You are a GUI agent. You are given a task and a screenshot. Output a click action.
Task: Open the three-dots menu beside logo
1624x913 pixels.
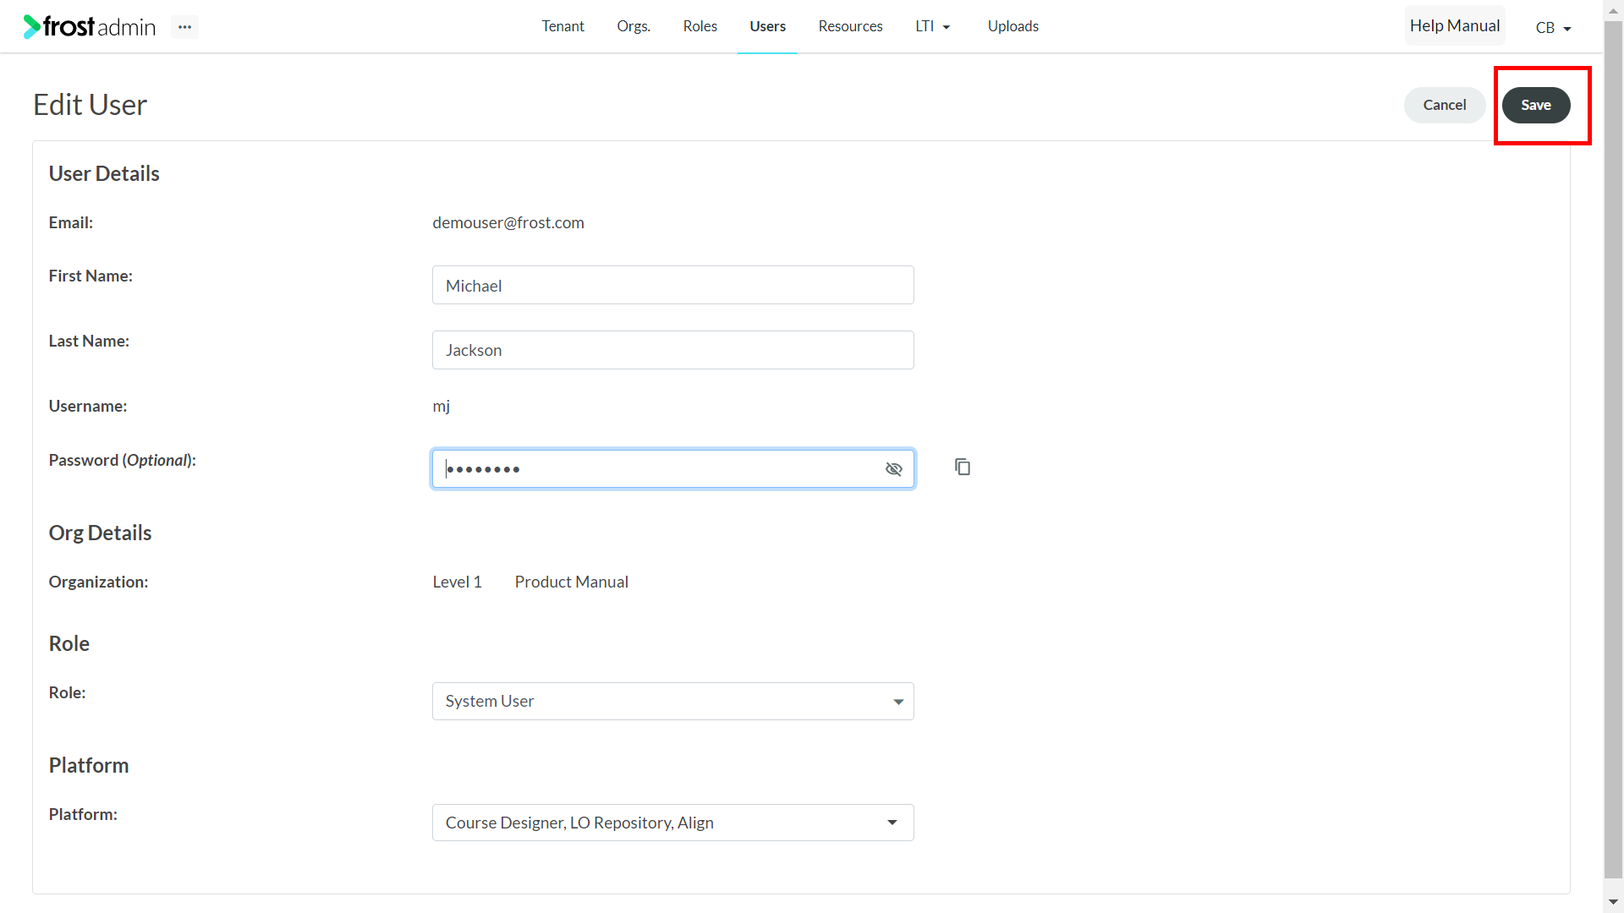coord(184,27)
